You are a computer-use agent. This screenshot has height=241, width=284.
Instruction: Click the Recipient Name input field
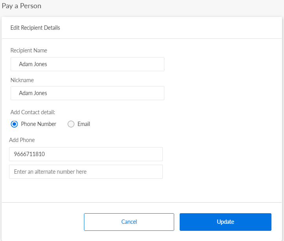[x=87, y=64]
